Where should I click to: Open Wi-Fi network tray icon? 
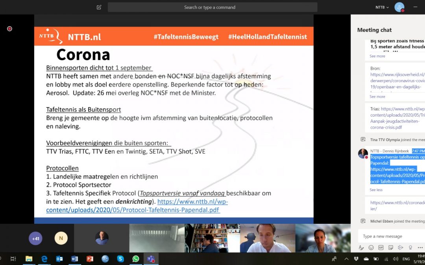tap(386, 259)
